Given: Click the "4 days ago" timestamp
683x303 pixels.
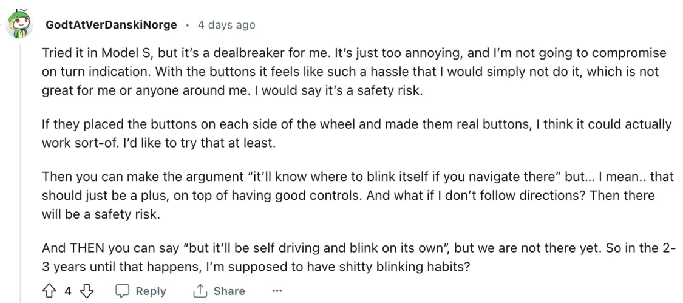Looking at the screenshot, I should (226, 25).
